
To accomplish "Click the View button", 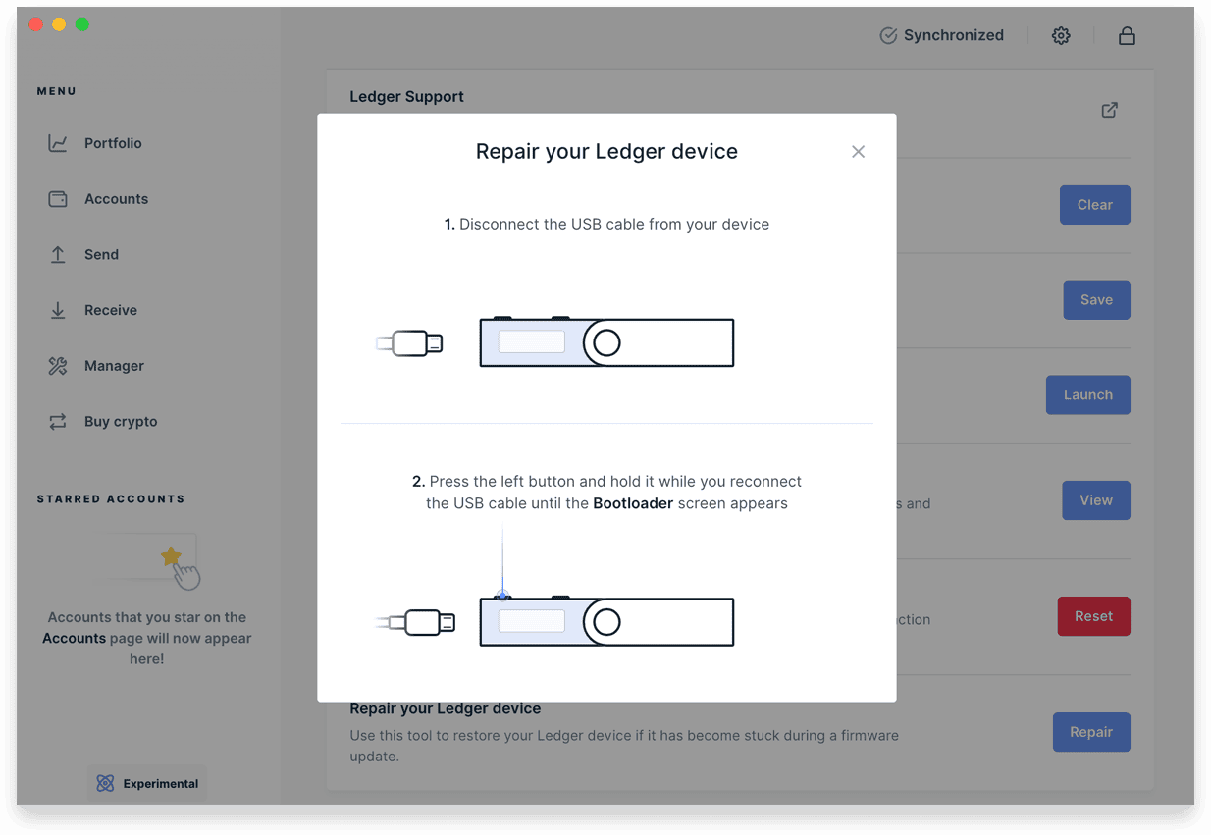I will click(1095, 500).
